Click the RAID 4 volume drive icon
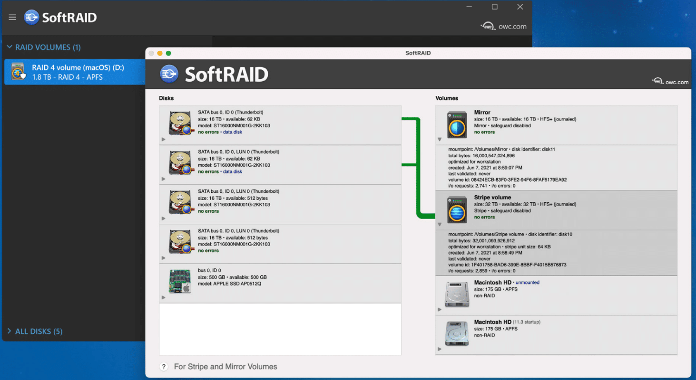The width and height of the screenshot is (696, 380). tap(18, 72)
